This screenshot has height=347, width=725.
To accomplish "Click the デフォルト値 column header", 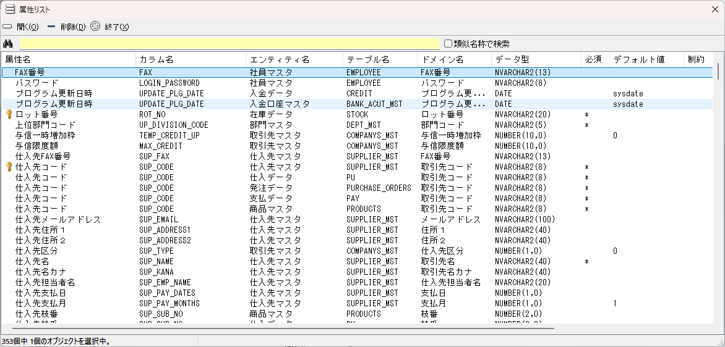I will point(647,59).
